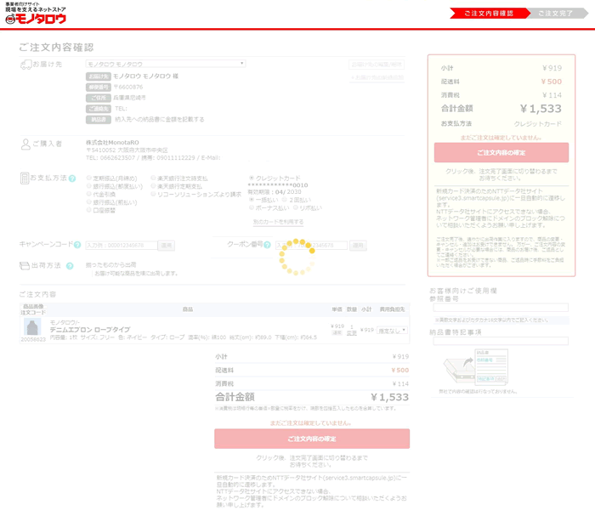Focus the キャンペーンコード input field
This screenshot has height=510, width=595.
[122, 246]
